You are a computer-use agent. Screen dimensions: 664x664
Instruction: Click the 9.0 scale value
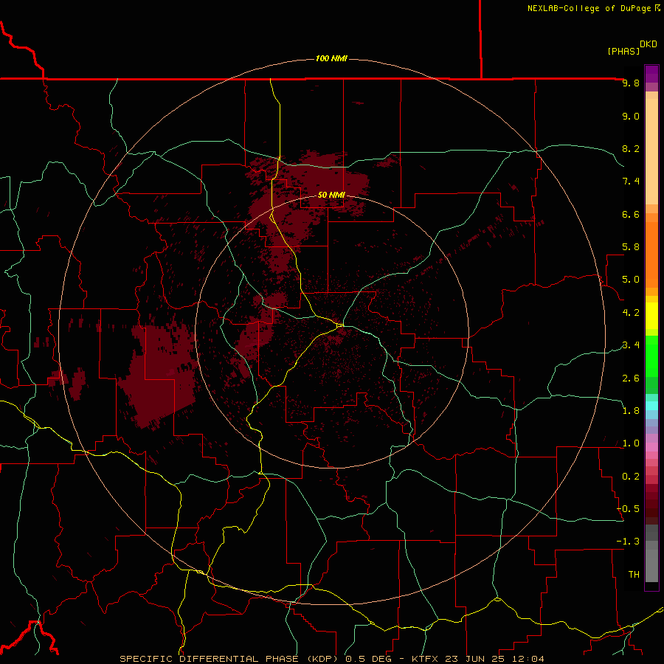631,116
